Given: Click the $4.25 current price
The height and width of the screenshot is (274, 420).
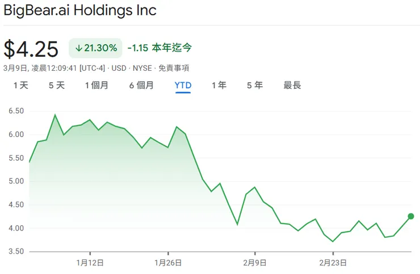Looking at the screenshot, I should click(31, 49).
